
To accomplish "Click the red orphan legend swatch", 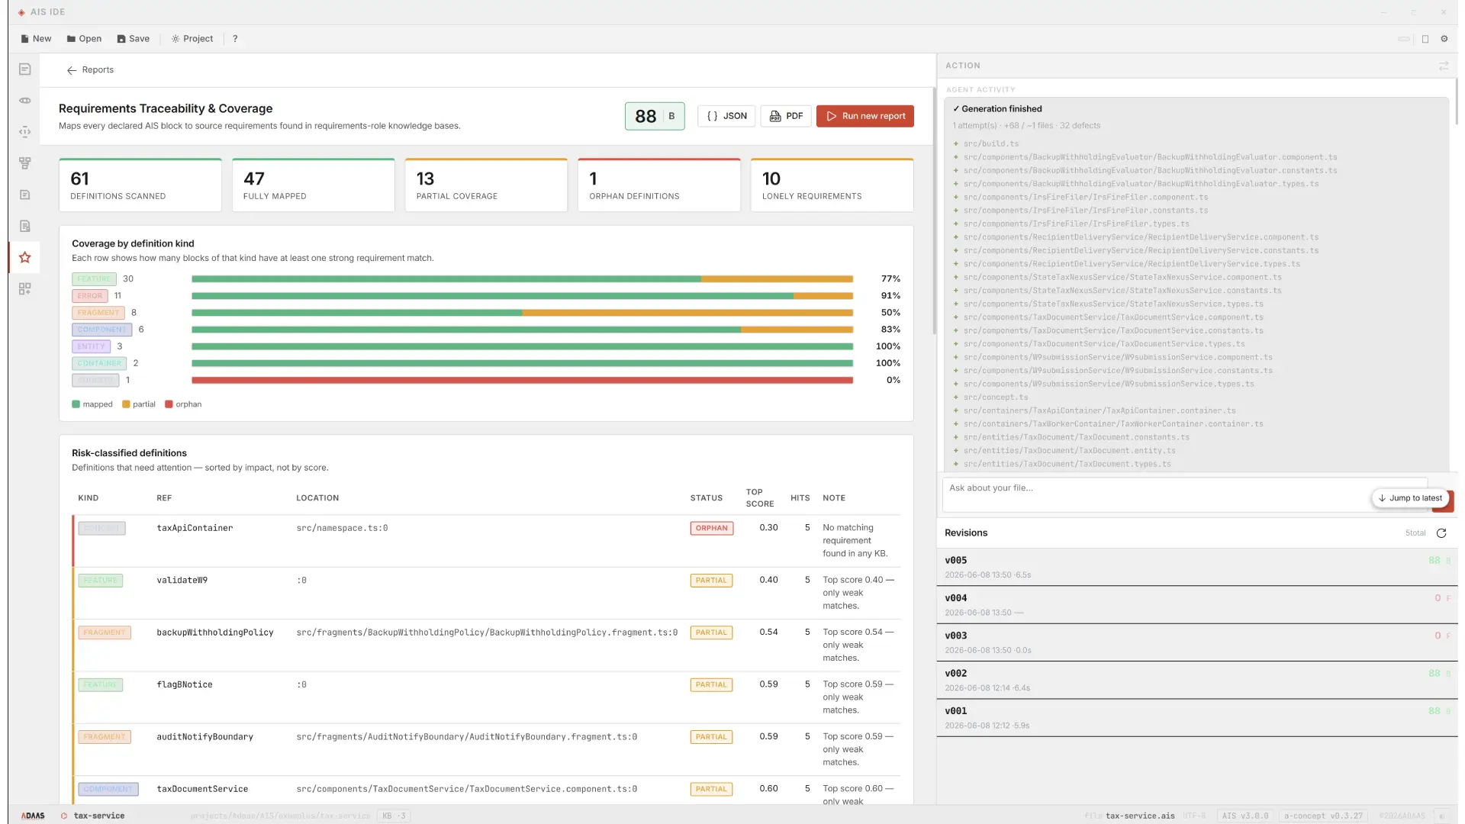I will tap(169, 404).
